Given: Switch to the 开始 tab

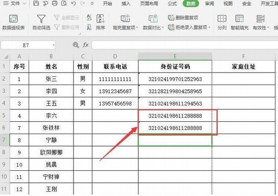Looking at the screenshot, I should pos(107,3).
